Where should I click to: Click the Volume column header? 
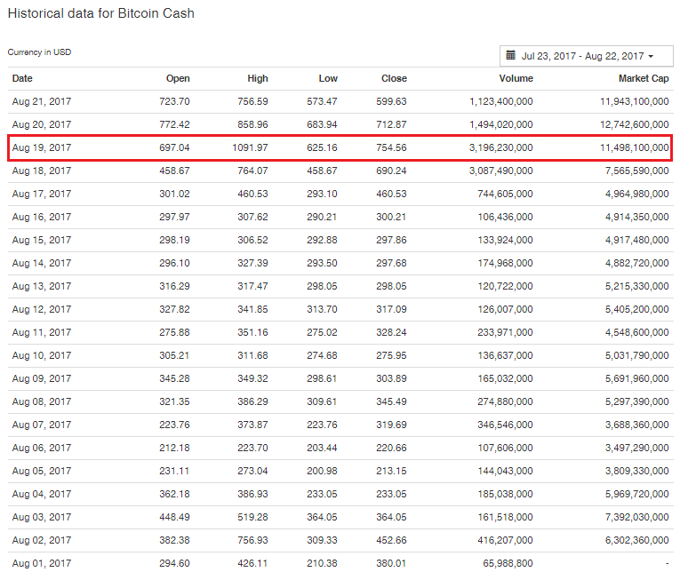click(516, 78)
